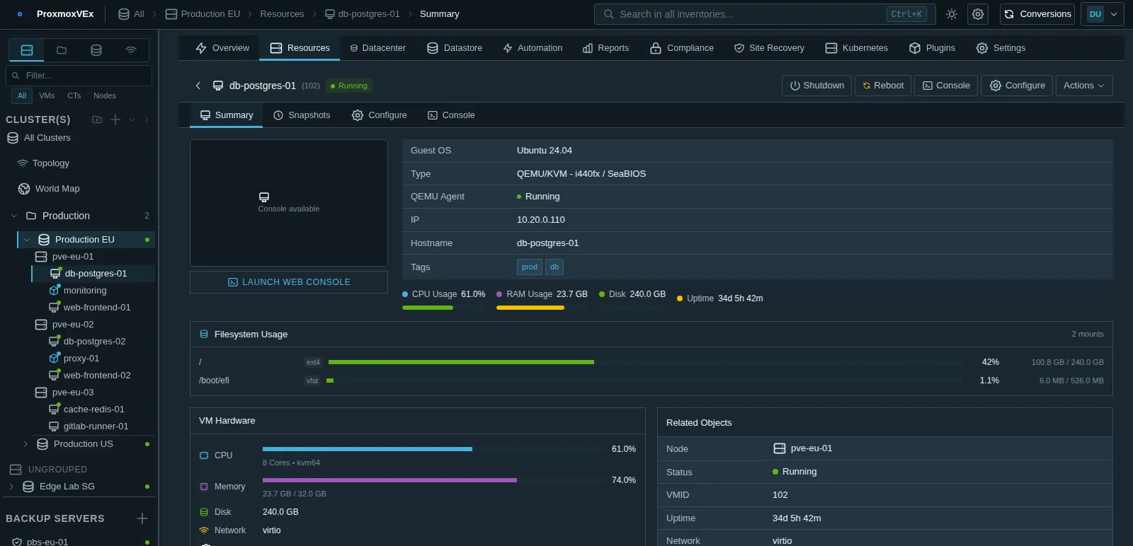Screen dimensions: 1133x546
Task: Collapse the Production EU cluster chevron
Action: pos(27,240)
